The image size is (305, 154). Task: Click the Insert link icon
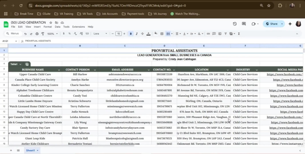point(208,34)
